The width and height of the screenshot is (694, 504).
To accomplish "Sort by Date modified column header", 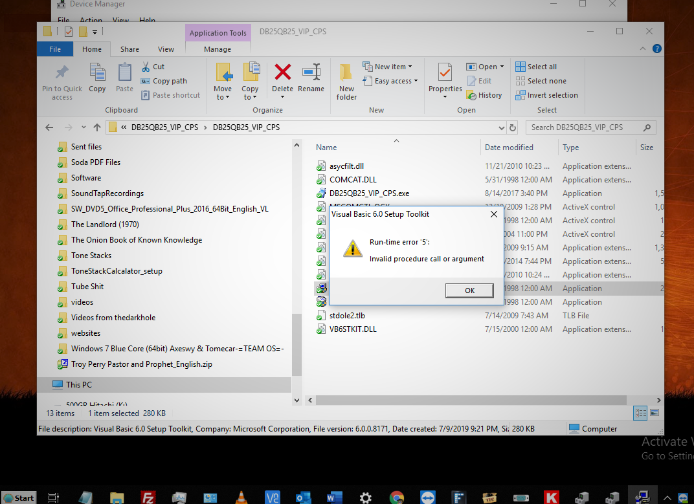I will 509,148.
